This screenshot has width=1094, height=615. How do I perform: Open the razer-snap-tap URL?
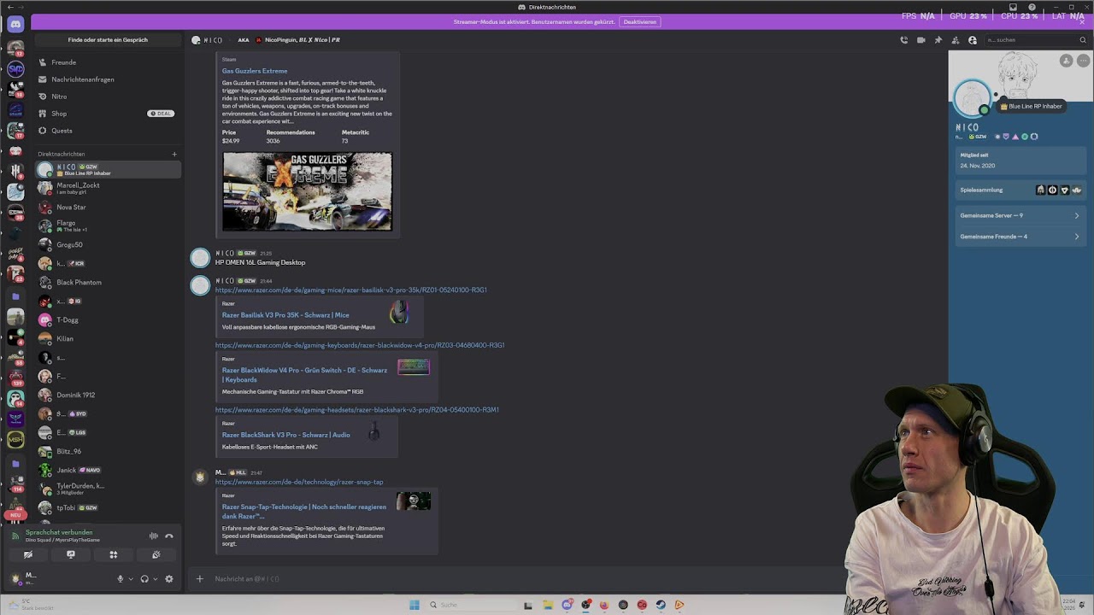[299, 482]
